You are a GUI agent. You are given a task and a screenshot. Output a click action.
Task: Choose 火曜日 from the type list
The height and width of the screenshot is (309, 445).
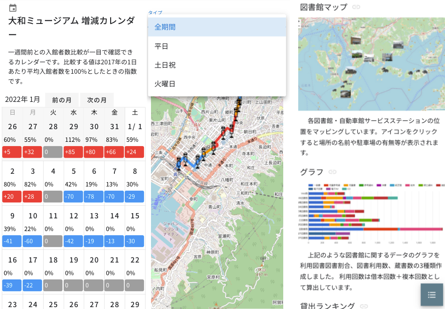[x=217, y=84]
